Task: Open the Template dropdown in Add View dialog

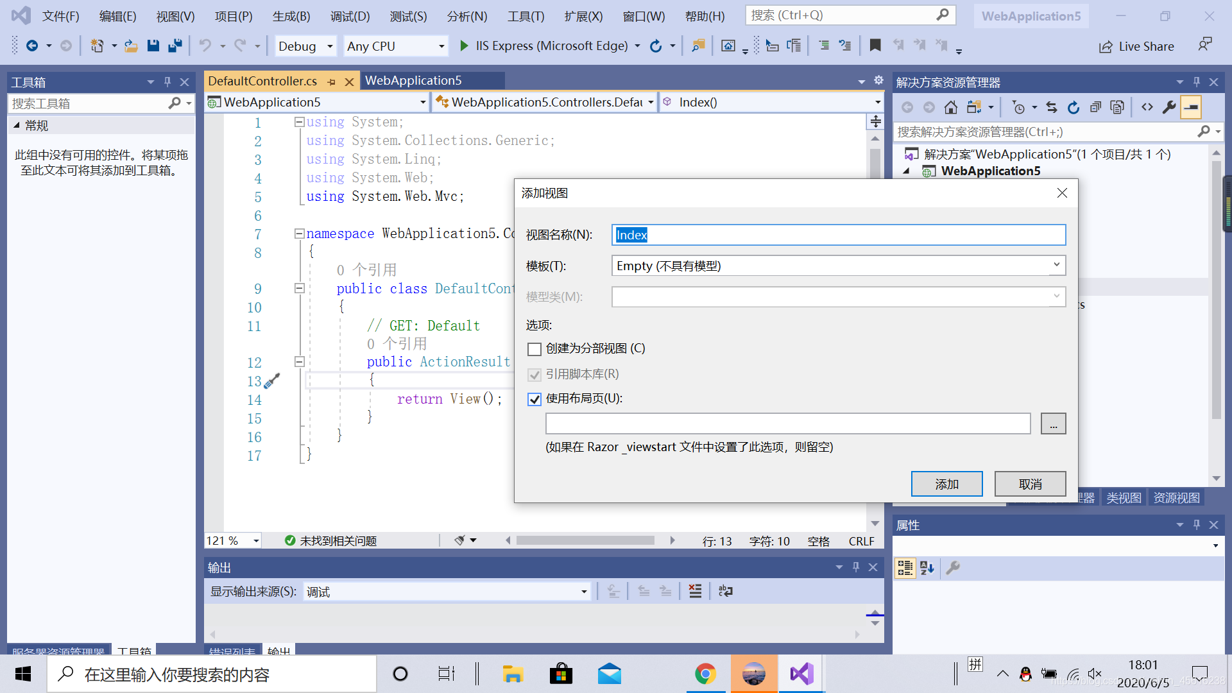Action: click(1056, 265)
